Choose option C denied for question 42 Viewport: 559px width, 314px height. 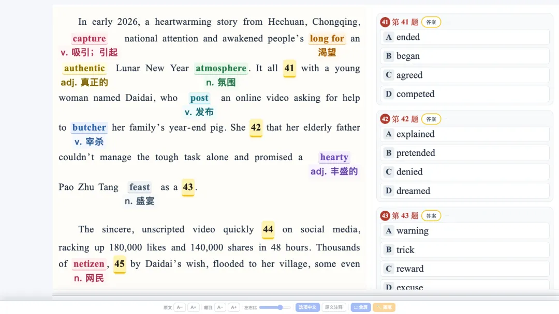point(465,172)
